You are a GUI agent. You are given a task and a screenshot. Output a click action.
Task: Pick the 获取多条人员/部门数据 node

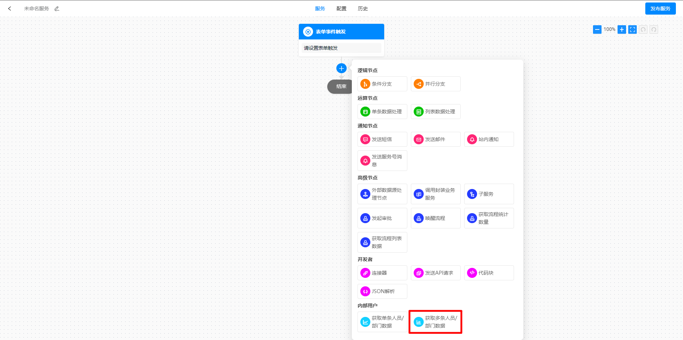(x=435, y=322)
